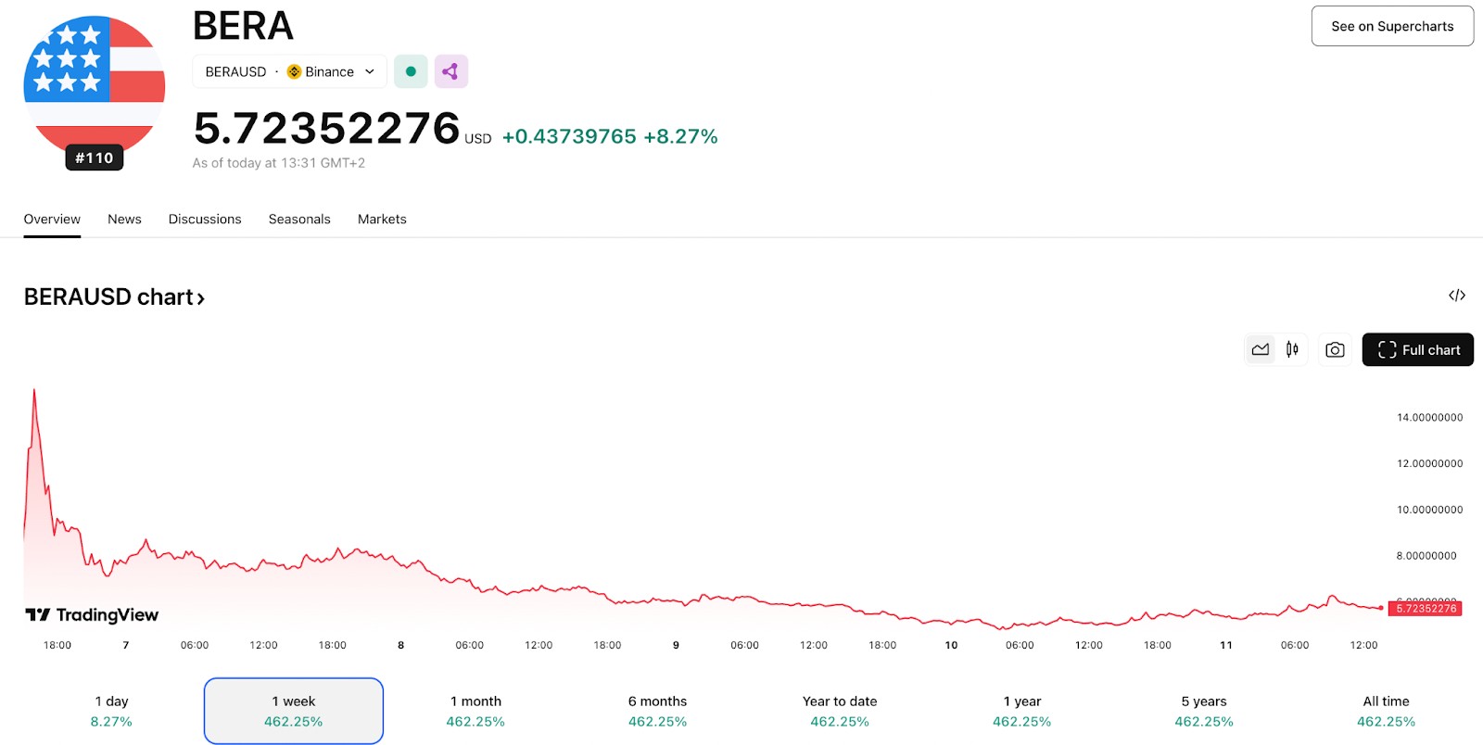Go to the Markets tab
The height and width of the screenshot is (745, 1483).
tap(382, 220)
